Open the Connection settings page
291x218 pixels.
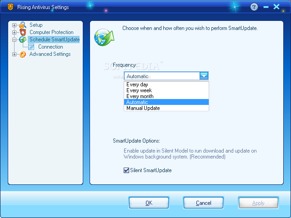pos(50,47)
